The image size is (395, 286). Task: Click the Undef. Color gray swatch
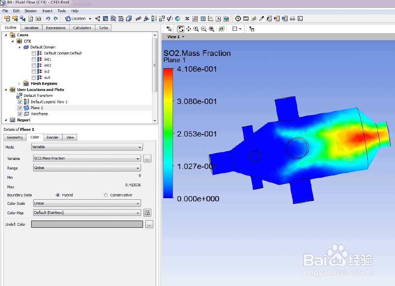[x=87, y=224]
